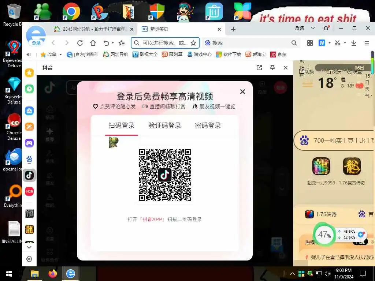Screen dimensions: 375x281
Task: Click the translate toolbar icon
Action: coord(322,43)
